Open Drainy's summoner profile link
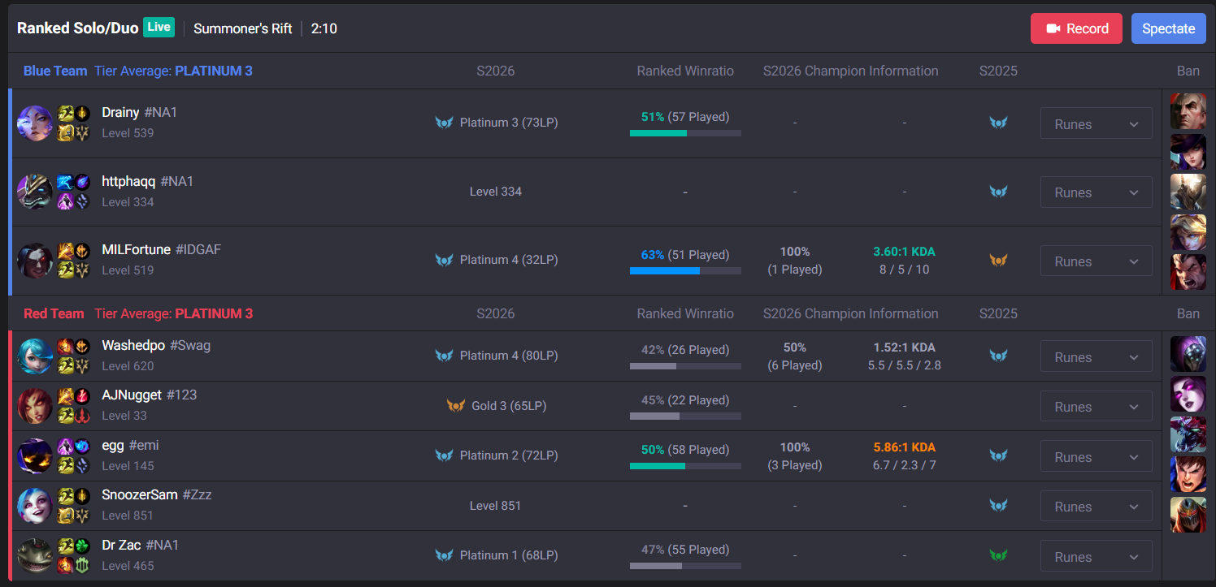1216x587 pixels. click(x=140, y=113)
